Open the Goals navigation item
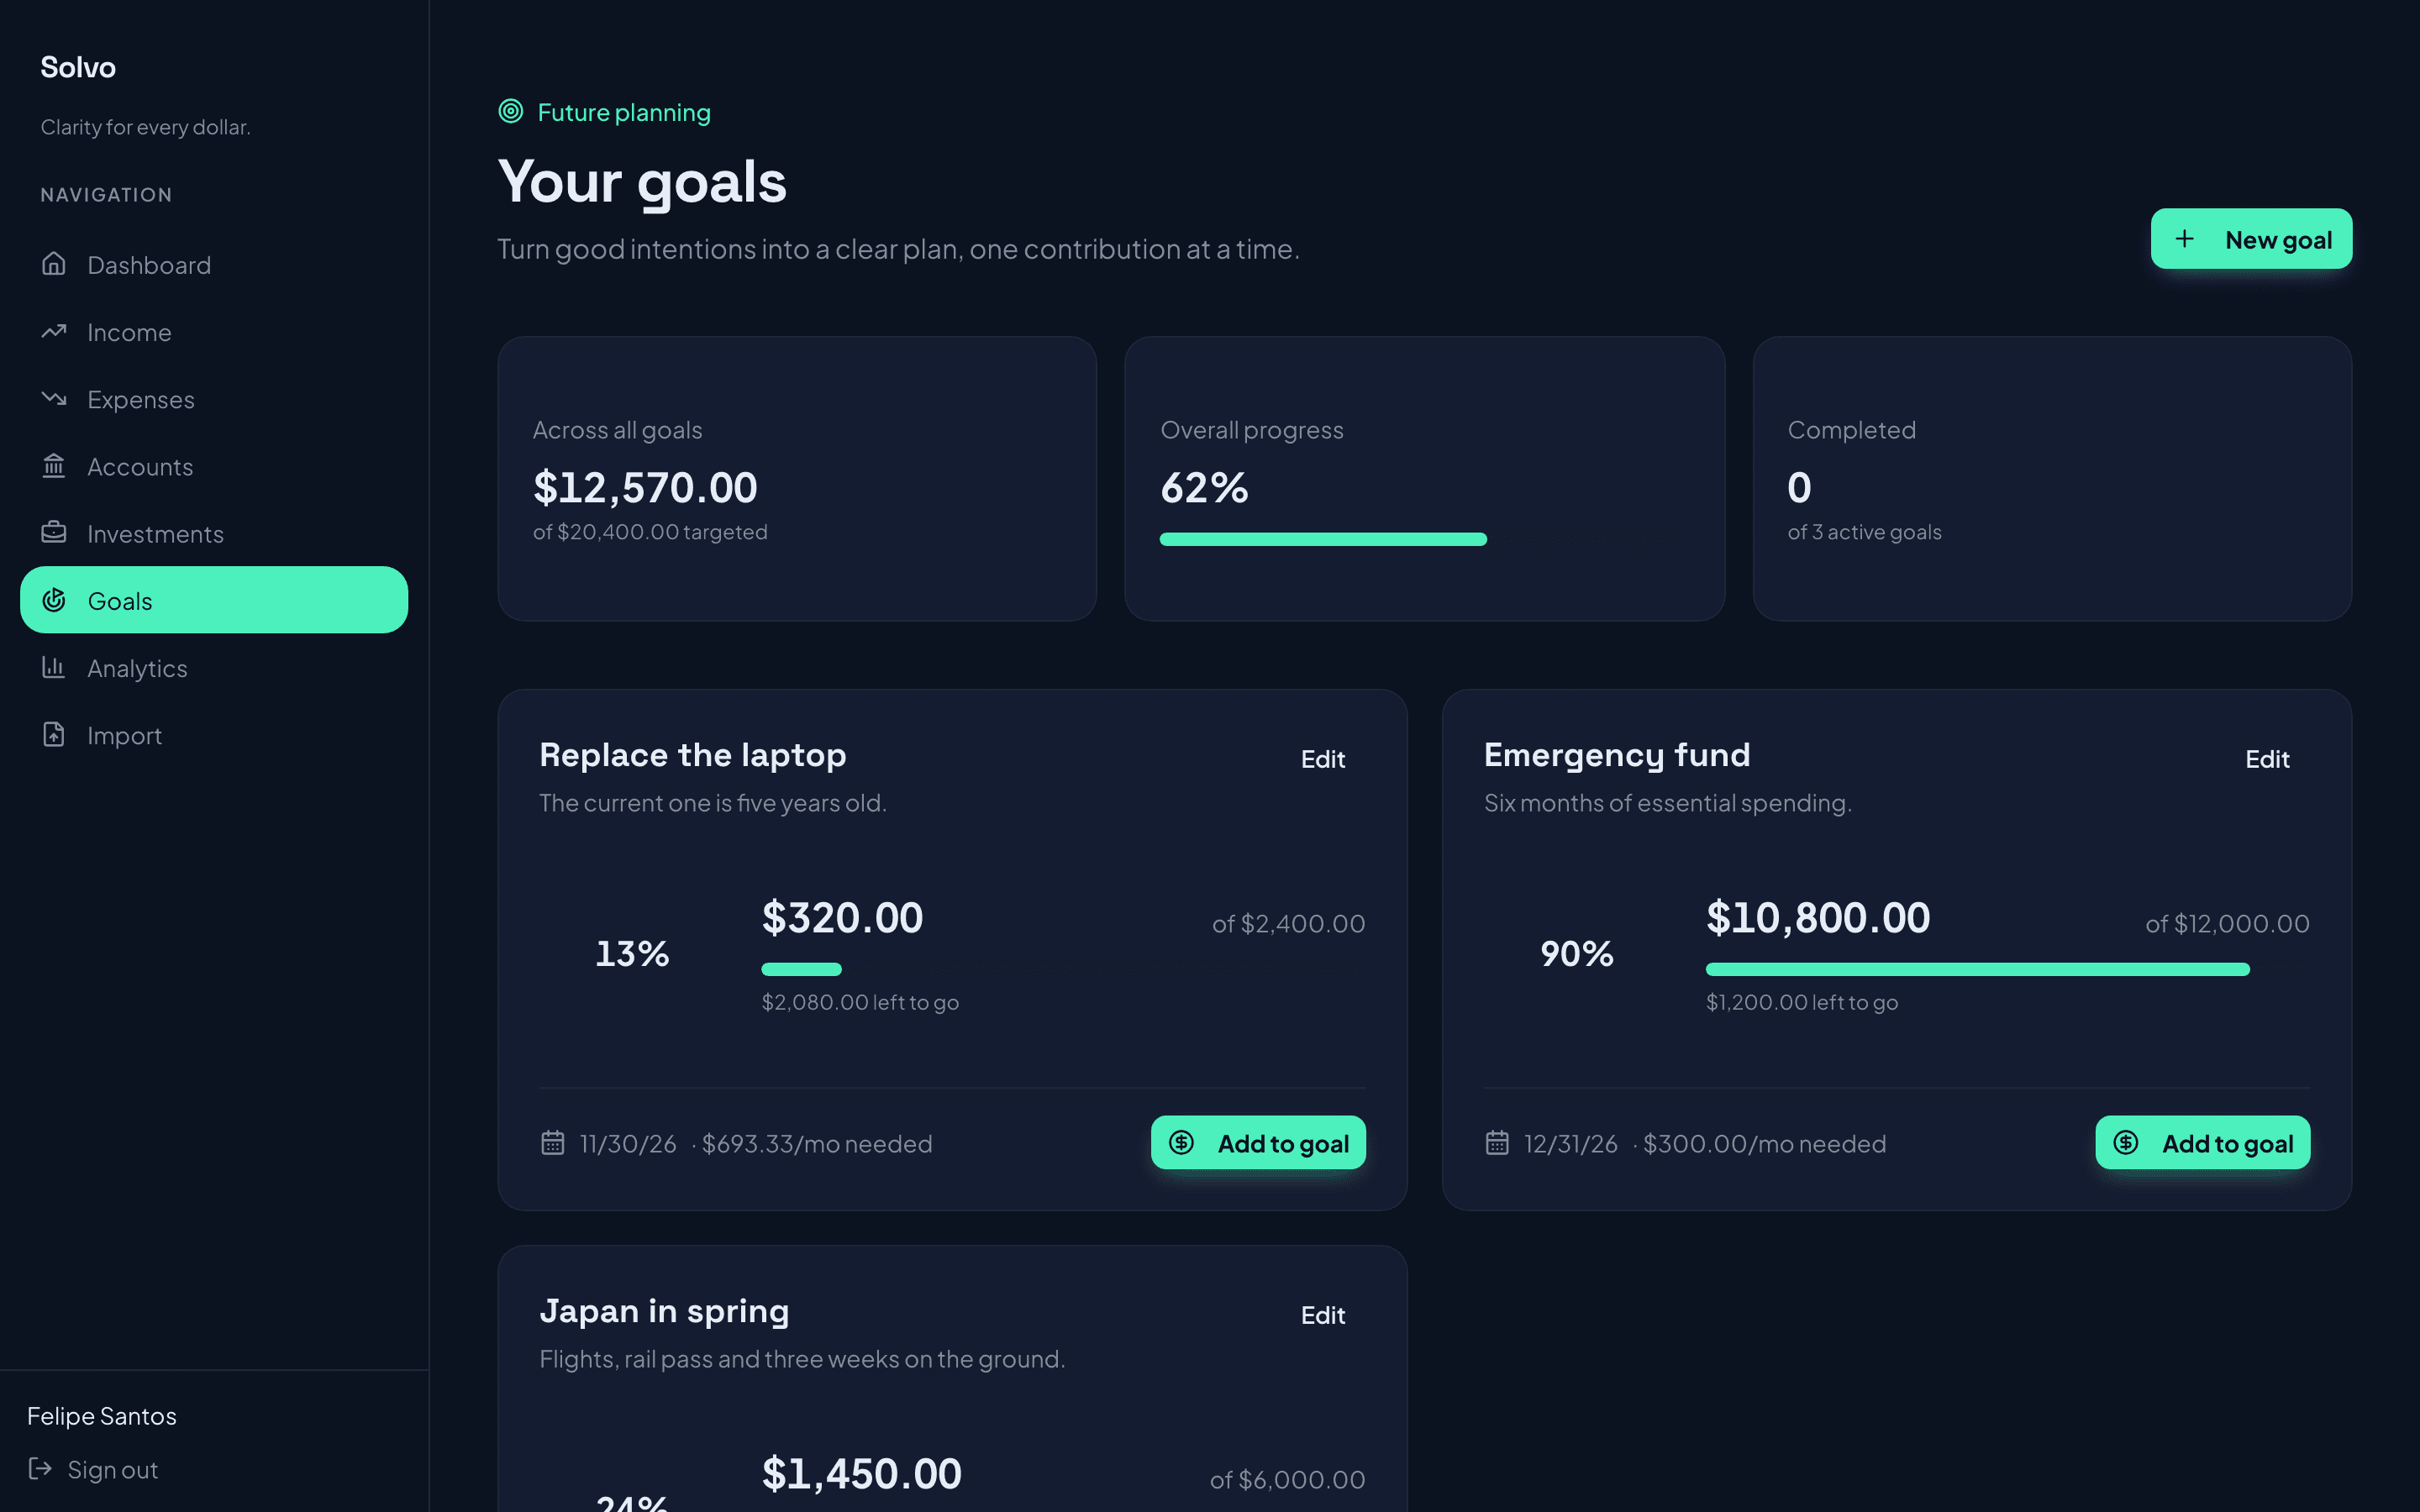 [214, 600]
